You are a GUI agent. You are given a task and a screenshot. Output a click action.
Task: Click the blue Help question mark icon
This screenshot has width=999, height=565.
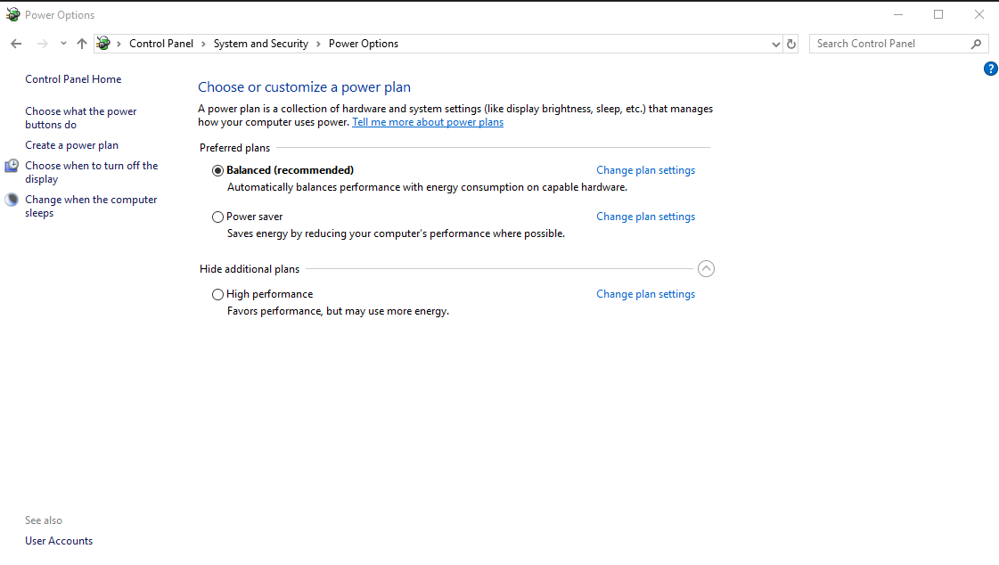[990, 69]
